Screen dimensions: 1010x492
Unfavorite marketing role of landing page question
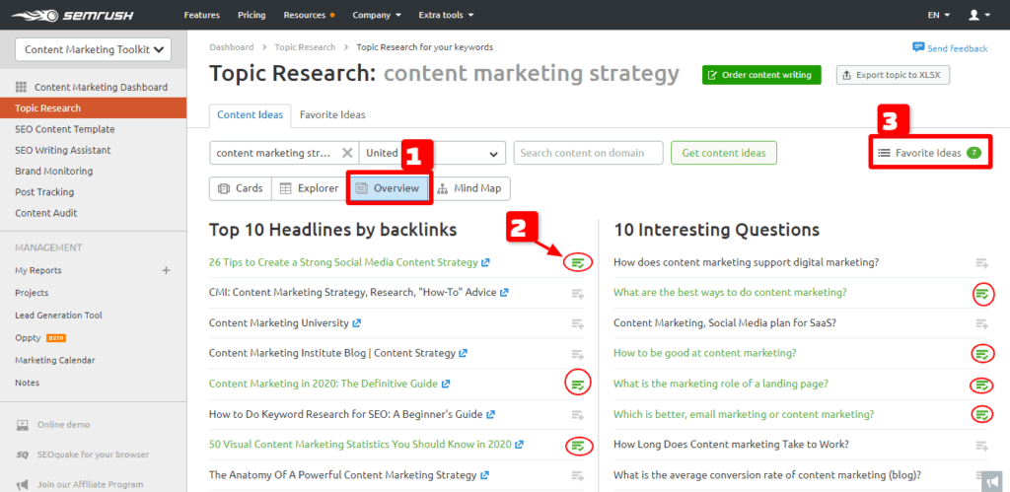[x=982, y=386]
